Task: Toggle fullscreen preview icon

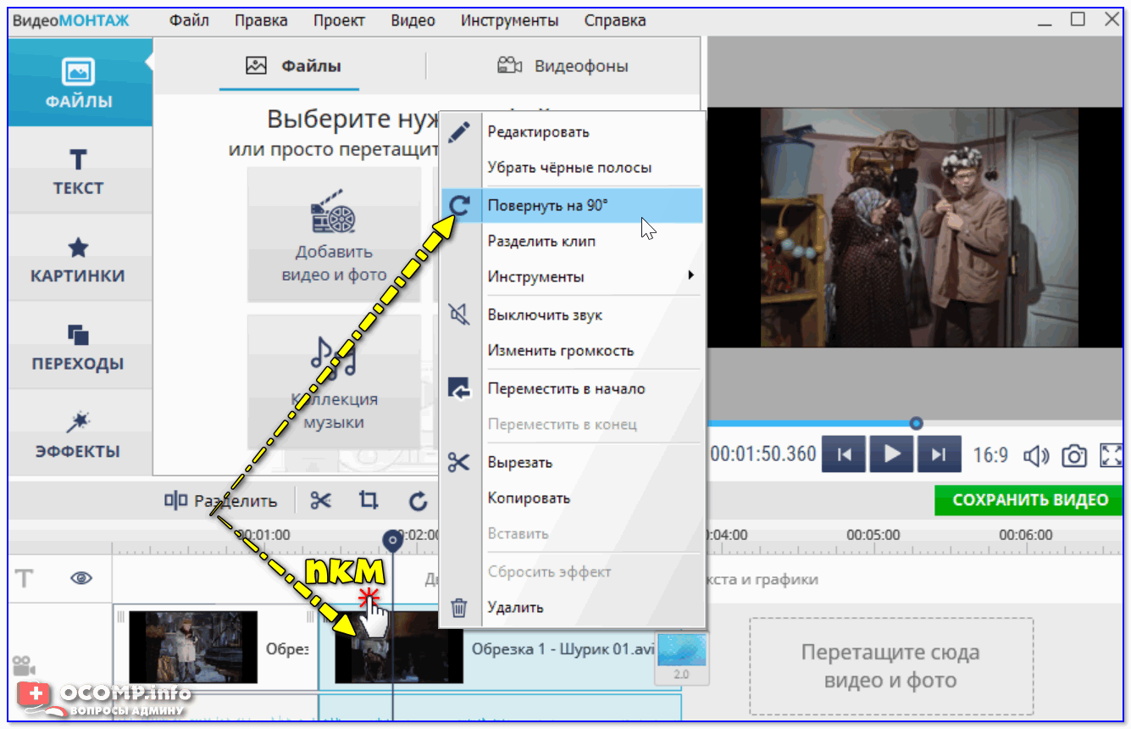Action: tap(1112, 455)
